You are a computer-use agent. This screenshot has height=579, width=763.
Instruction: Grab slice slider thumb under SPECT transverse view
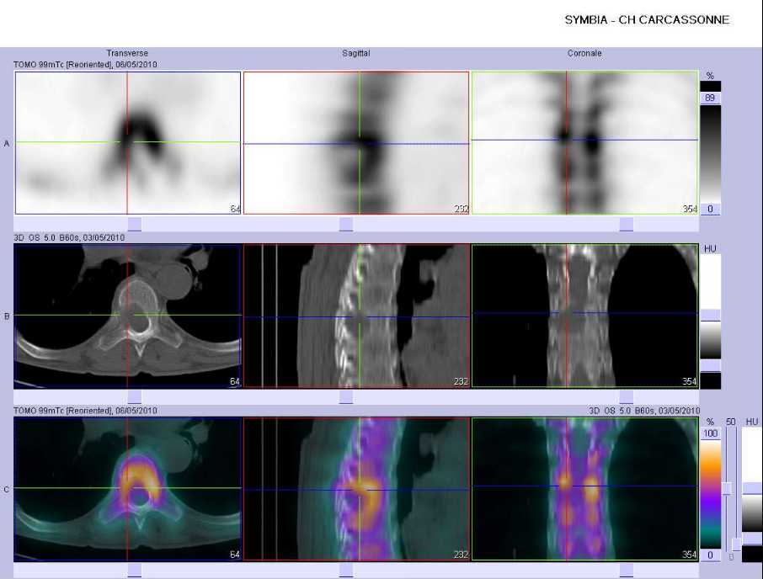[x=134, y=224]
